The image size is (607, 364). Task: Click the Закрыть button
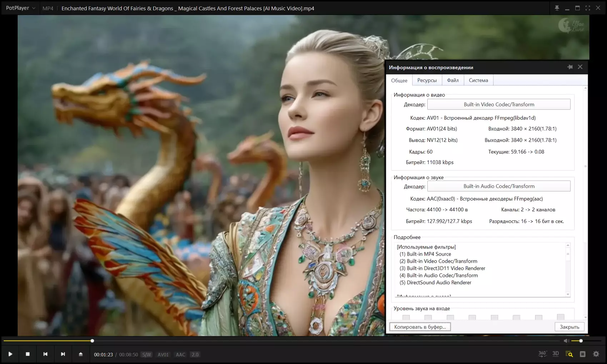[569, 327]
